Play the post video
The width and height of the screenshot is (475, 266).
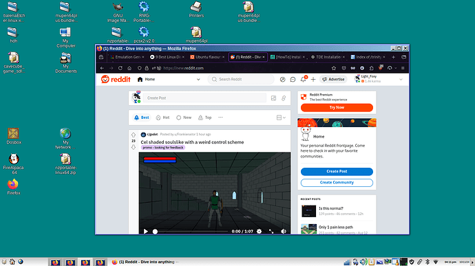pyautogui.click(x=146, y=231)
